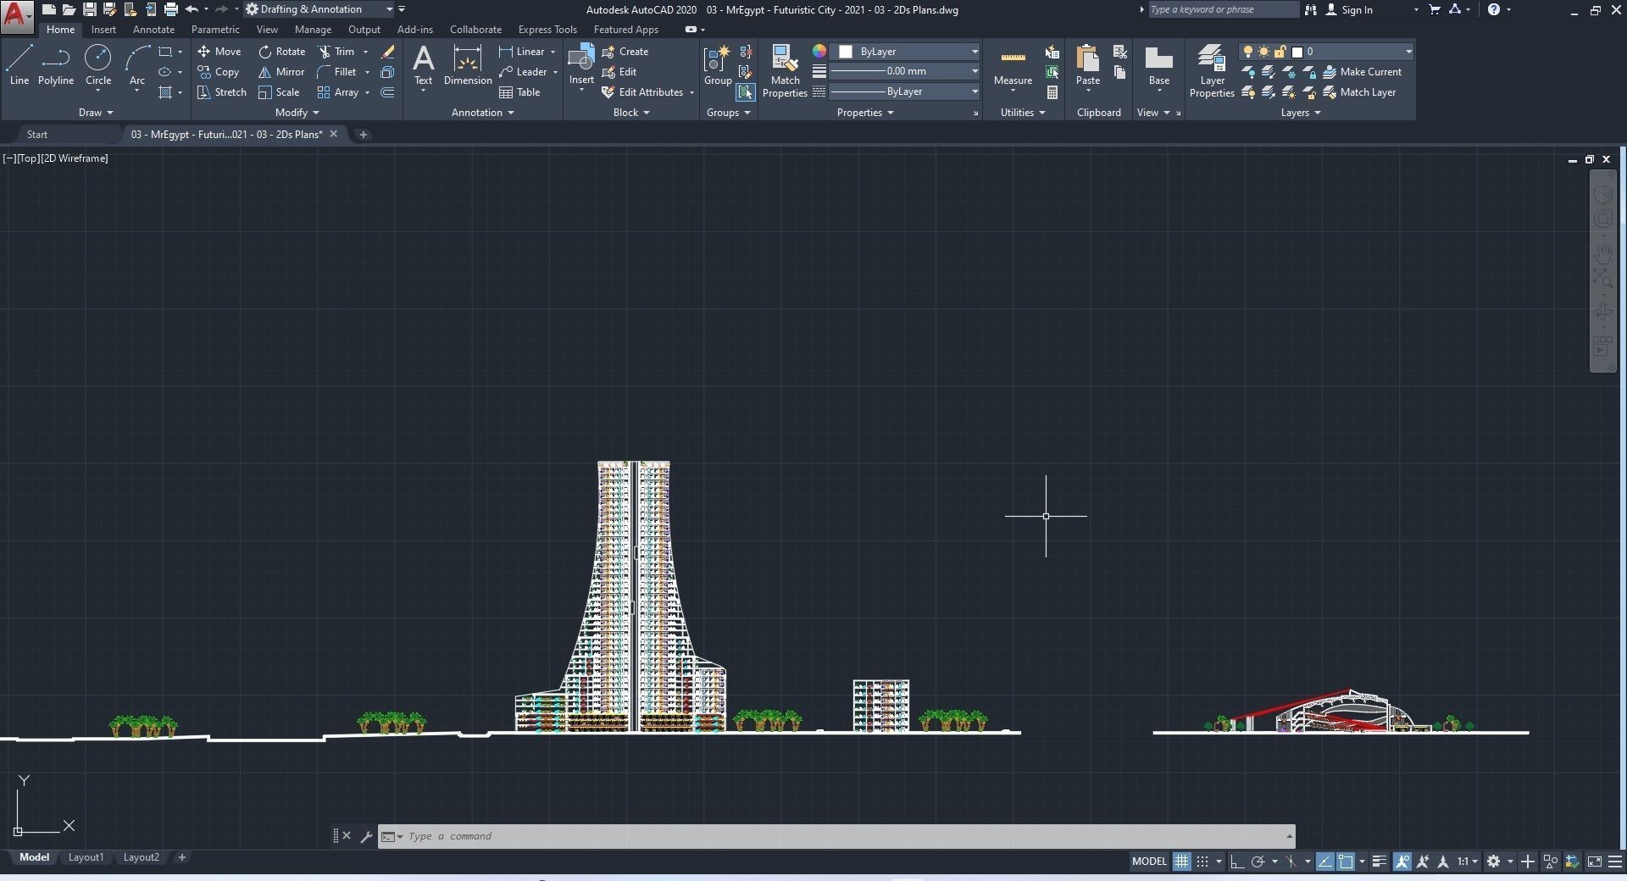
Task: Toggle Polar tracking in the status bar
Action: pyautogui.click(x=1258, y=862)
